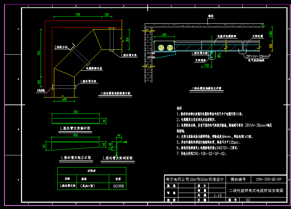Select the '200' vertical dimension in front view

pyautogui.click(x=271, y=46)
